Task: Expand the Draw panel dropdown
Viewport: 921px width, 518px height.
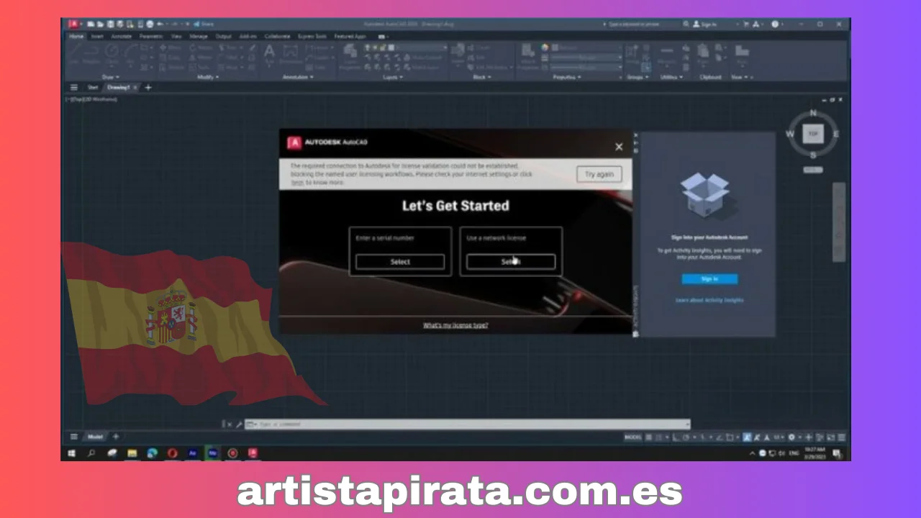Action: click(x=110, y=77)
